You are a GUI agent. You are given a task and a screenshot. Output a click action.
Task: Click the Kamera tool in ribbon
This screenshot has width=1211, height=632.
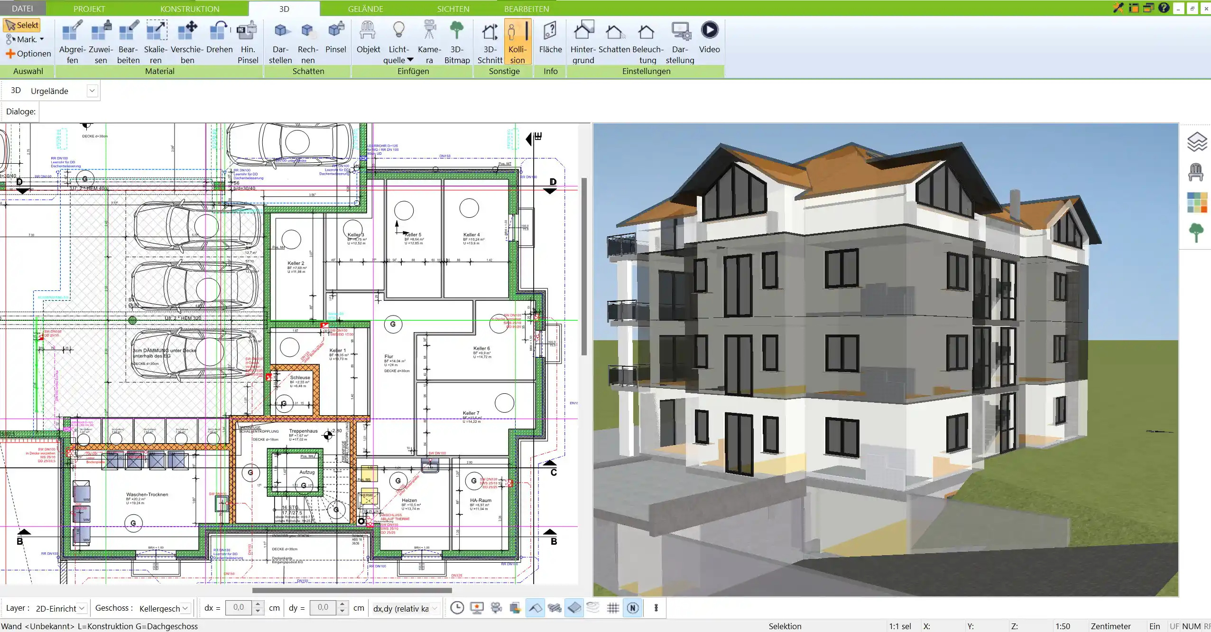click(x=429, y=41)
